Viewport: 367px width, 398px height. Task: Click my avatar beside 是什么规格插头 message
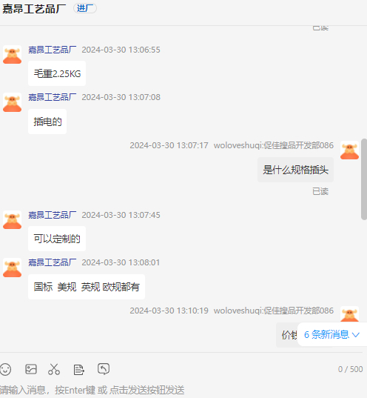point(349,150)
